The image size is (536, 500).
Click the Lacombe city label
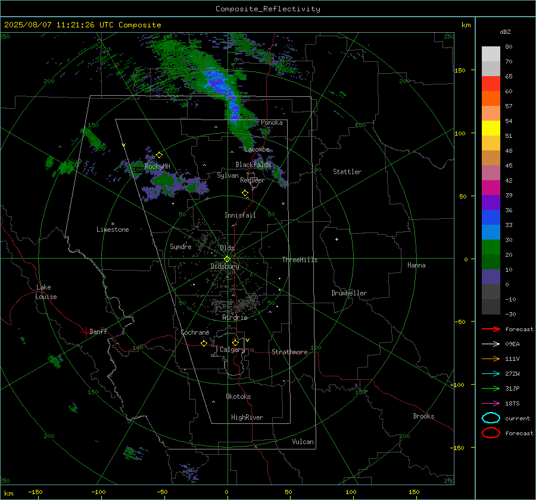pyautogui.click(x=257, y=149)
